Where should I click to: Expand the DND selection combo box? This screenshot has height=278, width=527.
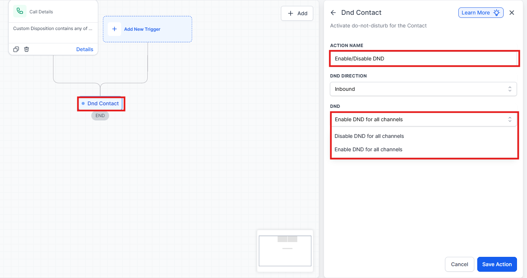(423, 119)
